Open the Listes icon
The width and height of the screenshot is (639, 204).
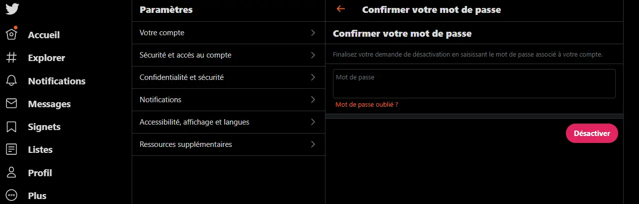(11, 149)
